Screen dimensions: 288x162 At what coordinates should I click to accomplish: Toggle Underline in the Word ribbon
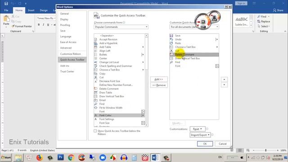coord(48,25)
